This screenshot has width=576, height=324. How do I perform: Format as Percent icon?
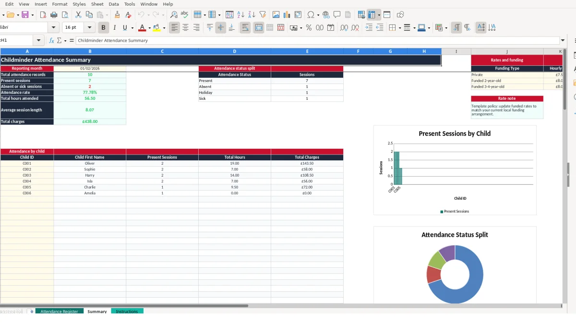coord(309,28)
